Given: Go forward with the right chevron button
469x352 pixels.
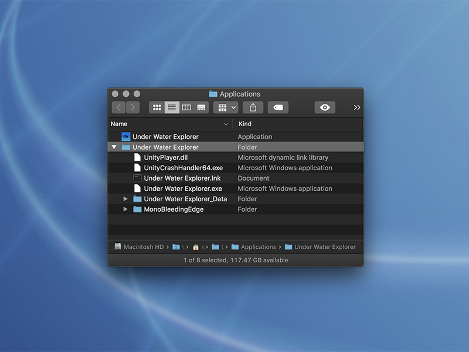Looking at the screenshot, I should point(133,107).
